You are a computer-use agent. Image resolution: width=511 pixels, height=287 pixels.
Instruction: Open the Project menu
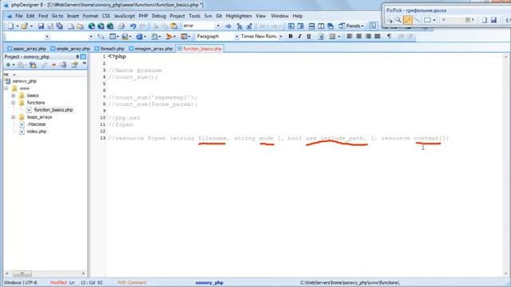coord(177,16)
